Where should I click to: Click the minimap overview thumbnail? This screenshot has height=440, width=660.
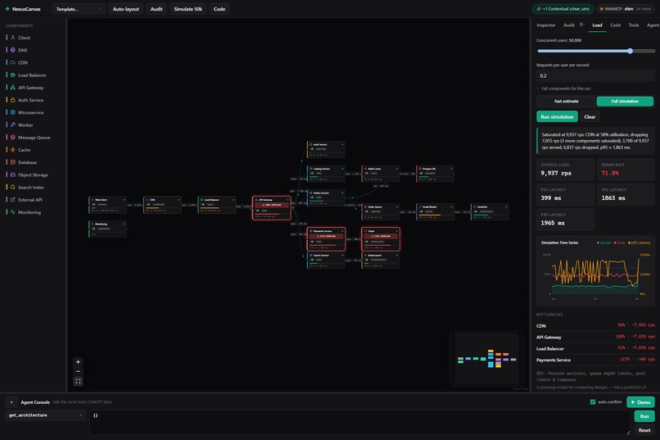(486, 358)
